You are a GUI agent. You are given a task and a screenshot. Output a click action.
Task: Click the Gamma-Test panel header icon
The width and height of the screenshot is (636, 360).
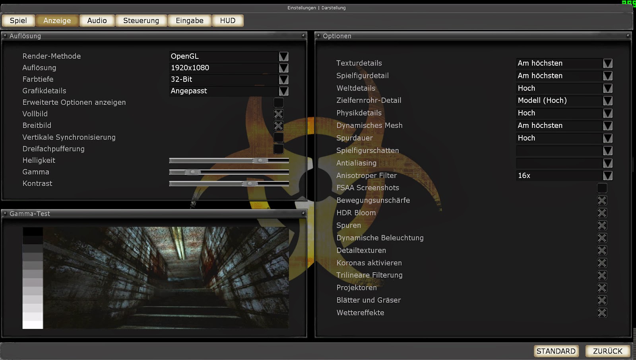point(5,213)
